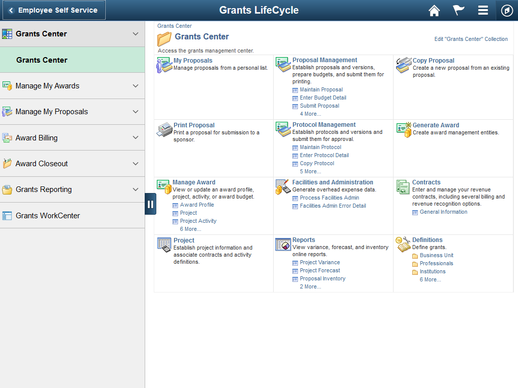Expand the Manage My Awards section
Viewport: 518px width, 388px height.
[136, 86]
